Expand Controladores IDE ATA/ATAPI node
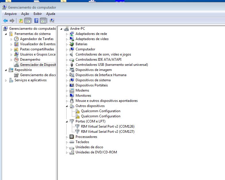Viewport: 225px width, 180px height. coord(67,60)
